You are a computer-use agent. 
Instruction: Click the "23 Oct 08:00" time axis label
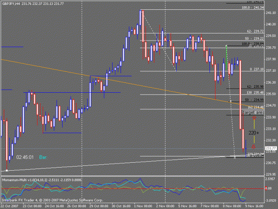coord(32,206)
